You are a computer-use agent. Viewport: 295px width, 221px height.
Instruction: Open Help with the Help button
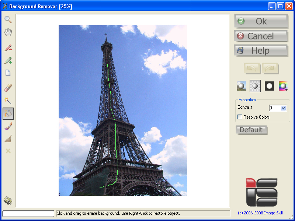click(x=261, y=50)
